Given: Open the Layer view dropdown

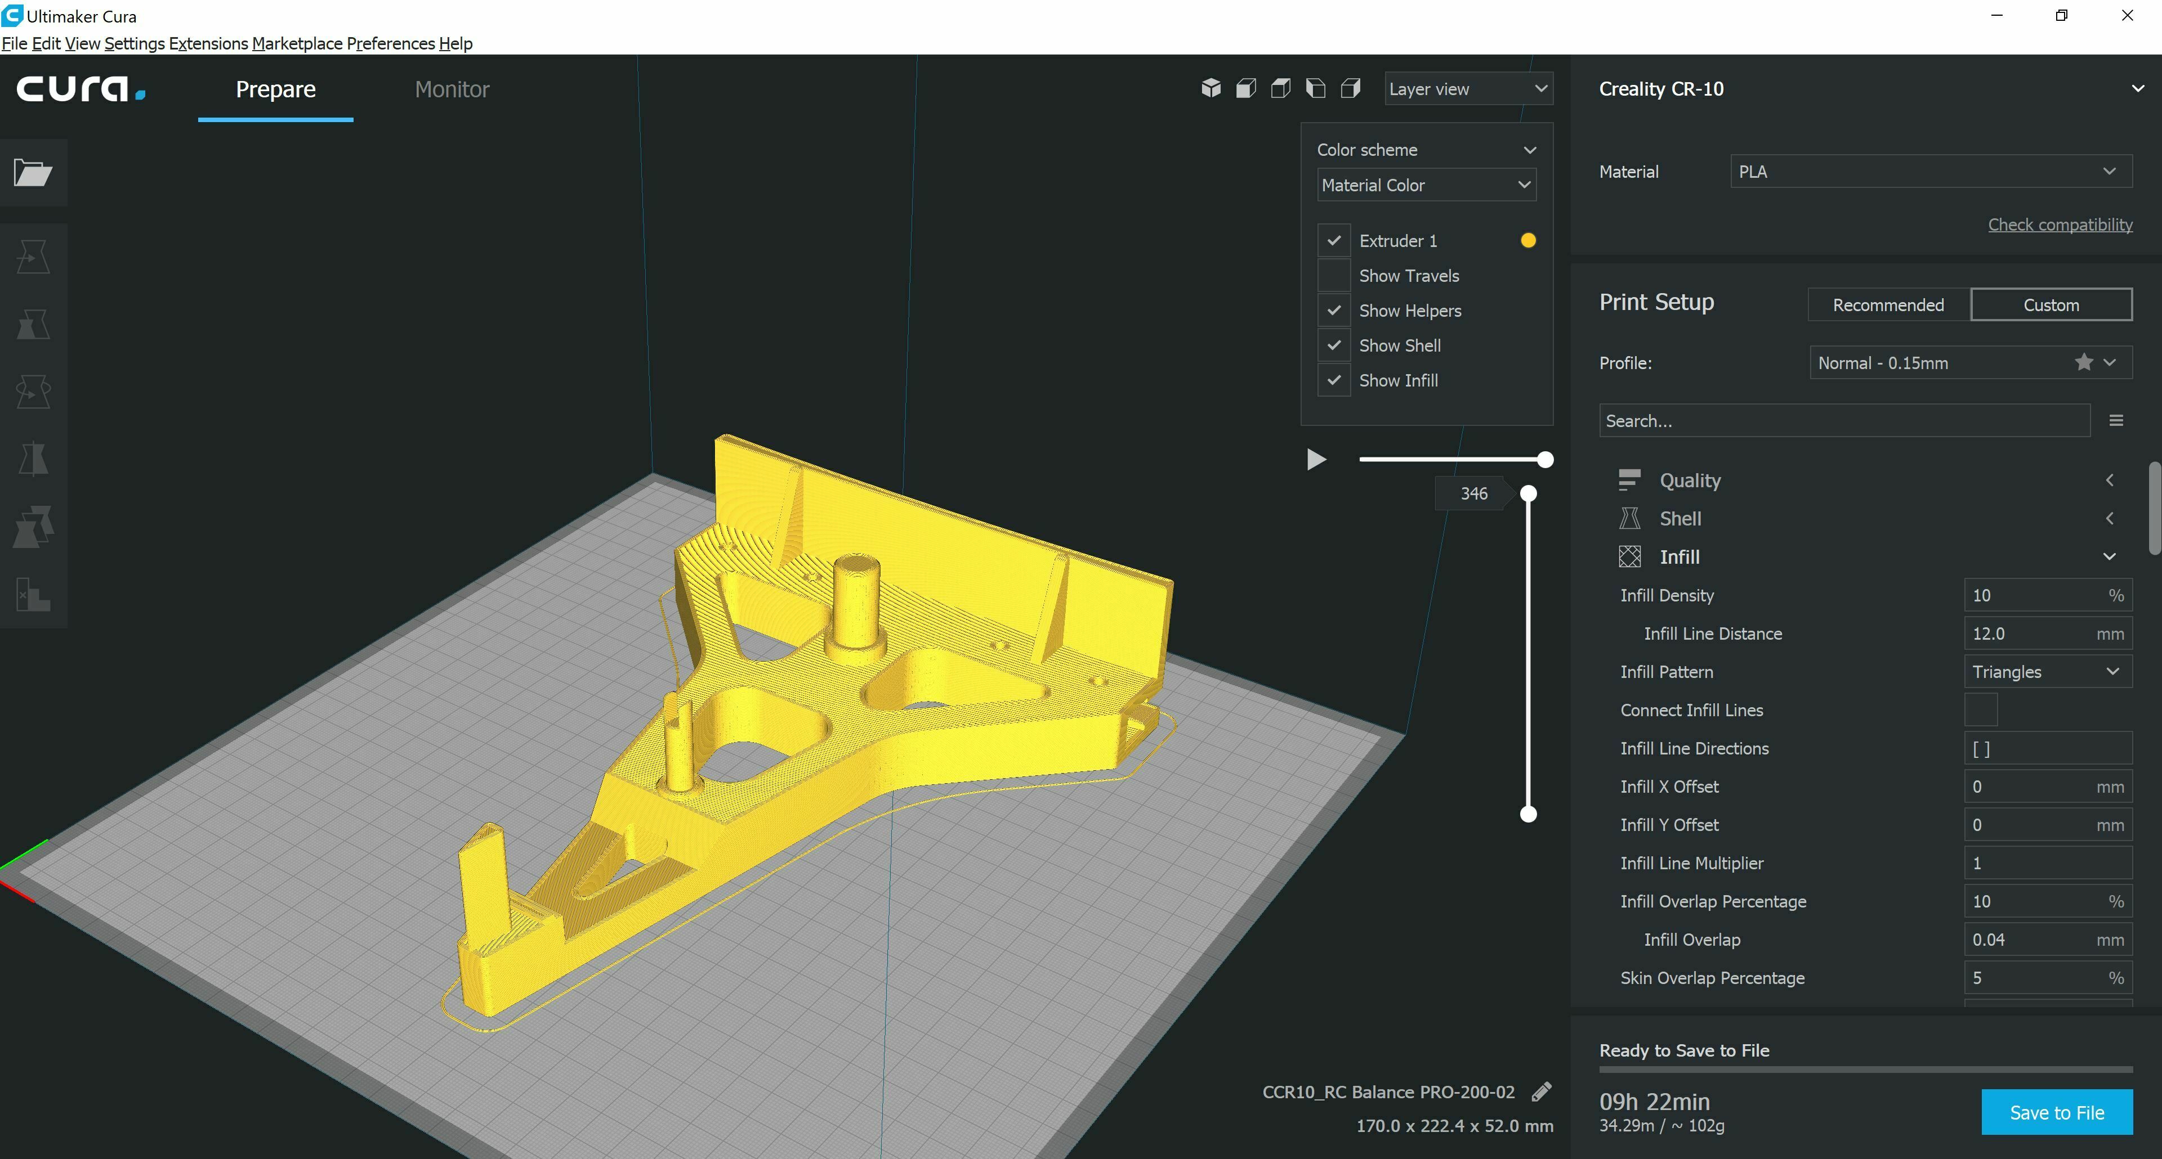Looking at the screenshot, I should click(x=1468, y=89).
